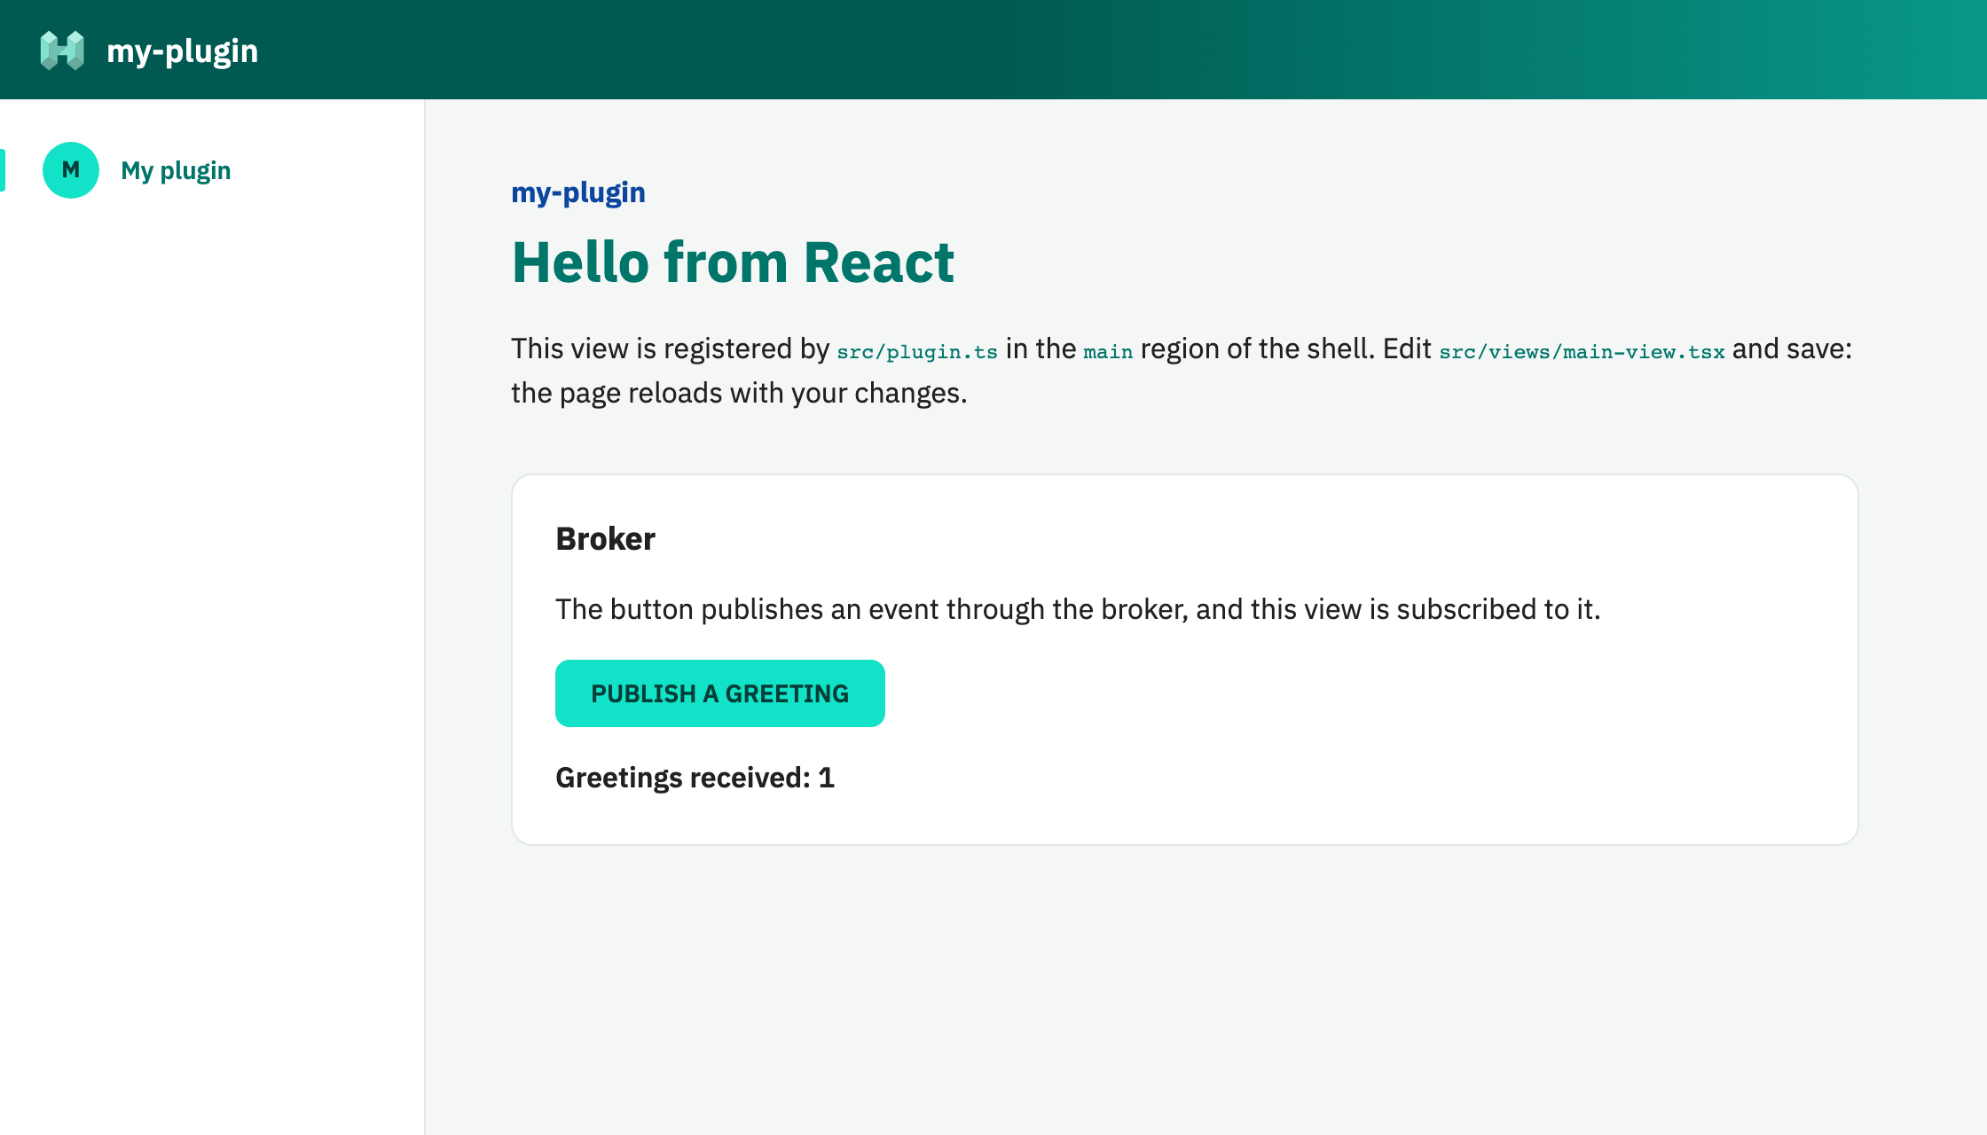Click the Publish a Greeting button
This screenshot has width=1987, height=1135.
click(719, 693)
